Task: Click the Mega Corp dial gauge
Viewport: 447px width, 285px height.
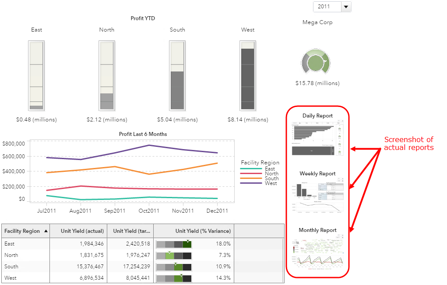Action: pyautogui.click(x=315, y=62)
